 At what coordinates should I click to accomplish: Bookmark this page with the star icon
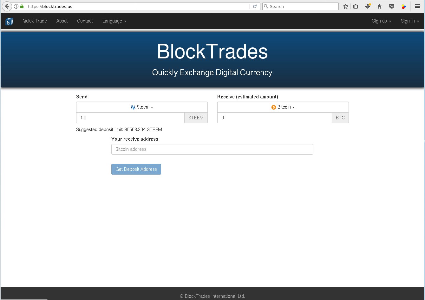point(346,6)
